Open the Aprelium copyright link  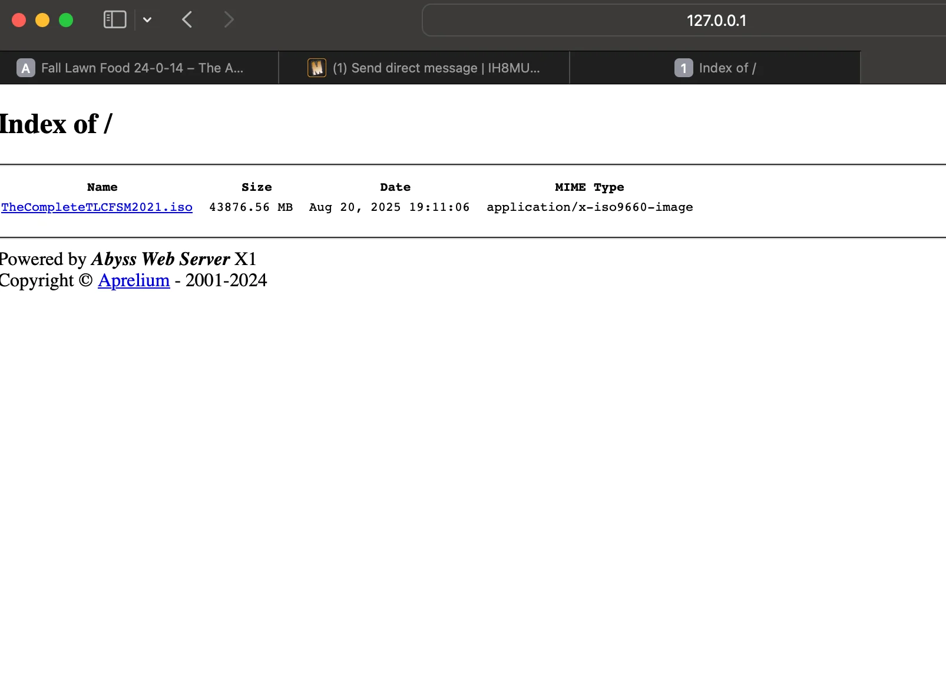pos(134,280)
